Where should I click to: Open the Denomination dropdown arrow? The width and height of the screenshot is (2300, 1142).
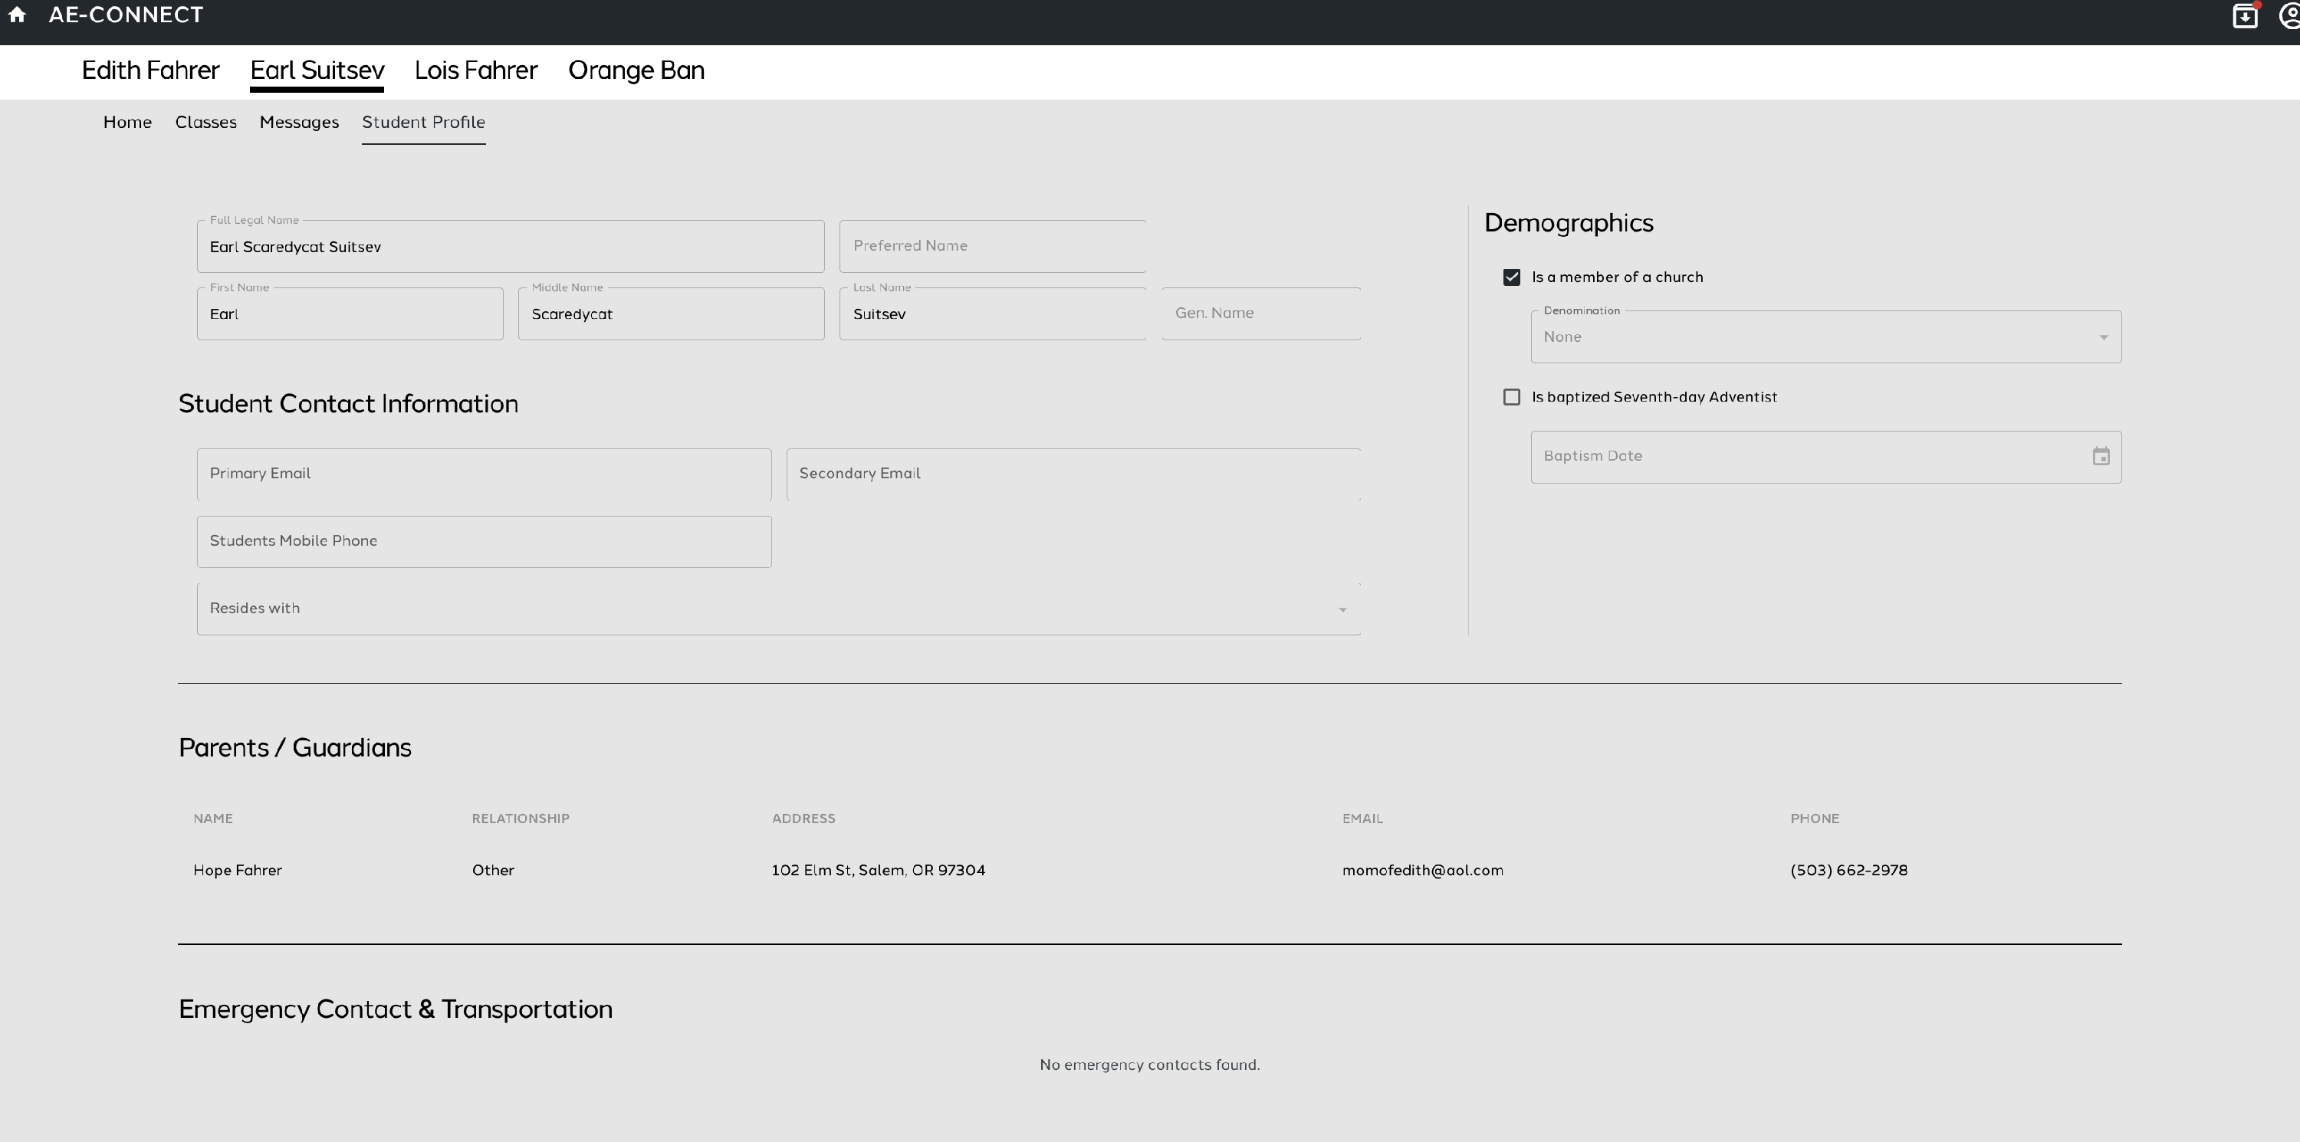coord(2104,336)
